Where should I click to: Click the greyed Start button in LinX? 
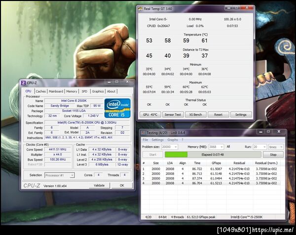coord(153,155)
